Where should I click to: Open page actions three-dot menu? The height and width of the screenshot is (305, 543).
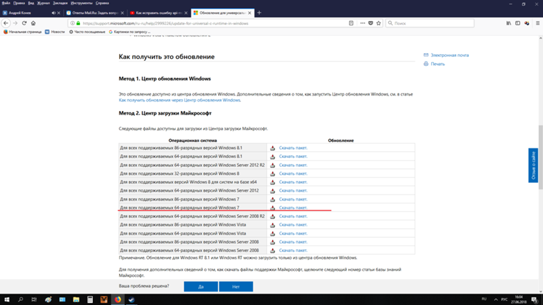click(x=362, y=23)
